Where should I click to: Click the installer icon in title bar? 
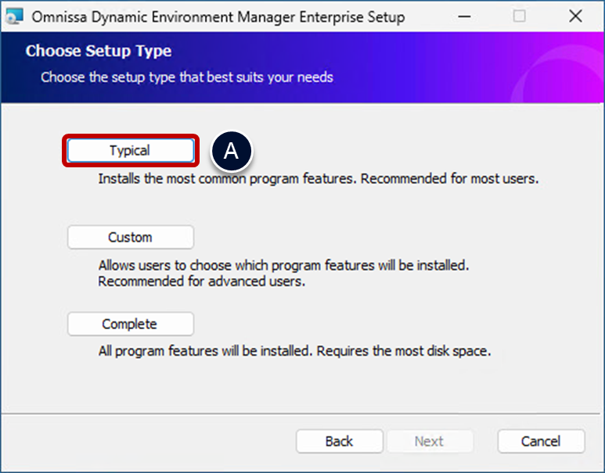point(15,16)
